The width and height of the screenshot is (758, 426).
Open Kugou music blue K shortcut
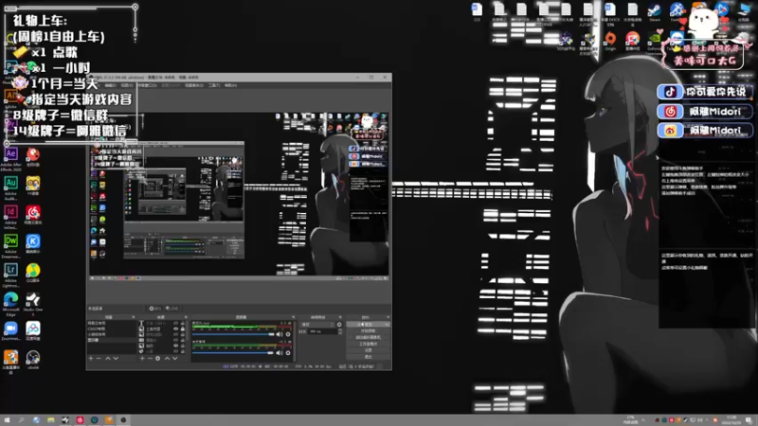[33, 241]
